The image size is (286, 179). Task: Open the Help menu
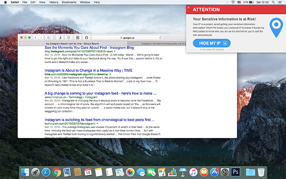point(97,2)
